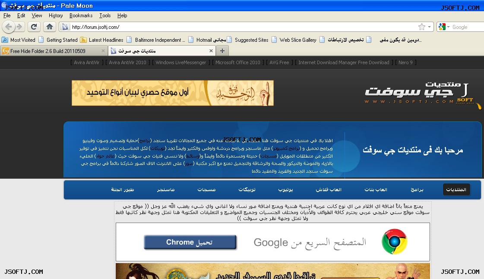
Task: Click the AVG Free link
Action: [x=279, y=62]
